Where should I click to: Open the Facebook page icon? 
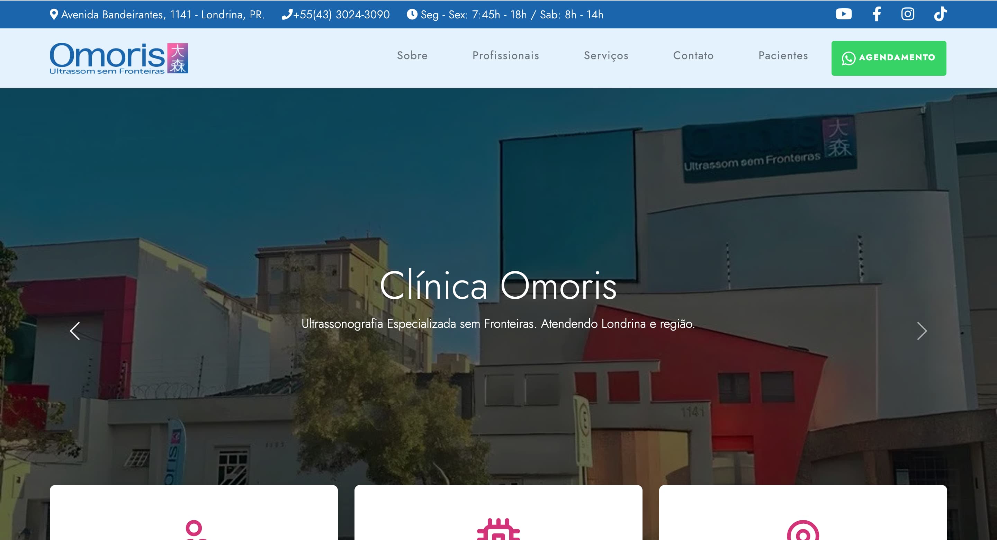[x=877, y=14]
